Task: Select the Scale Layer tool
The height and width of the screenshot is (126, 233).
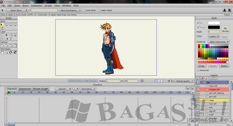Action: pos(15,35)
